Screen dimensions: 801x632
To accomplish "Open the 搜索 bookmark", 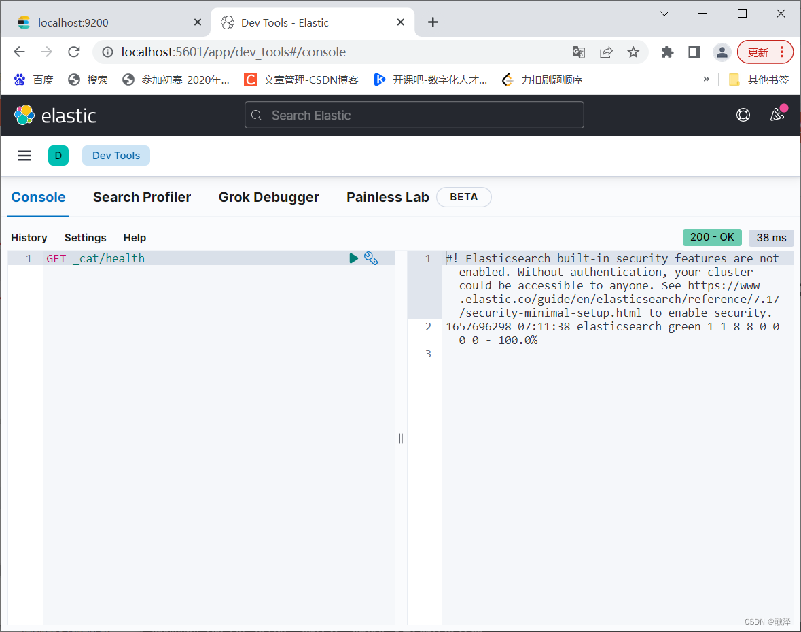I will [x=88, y=80].
